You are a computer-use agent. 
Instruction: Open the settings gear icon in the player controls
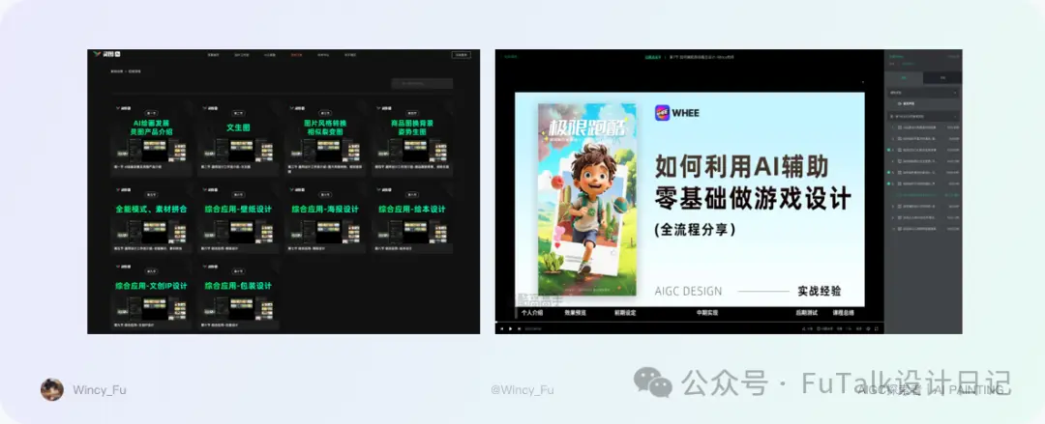click(x=868, y=328)
